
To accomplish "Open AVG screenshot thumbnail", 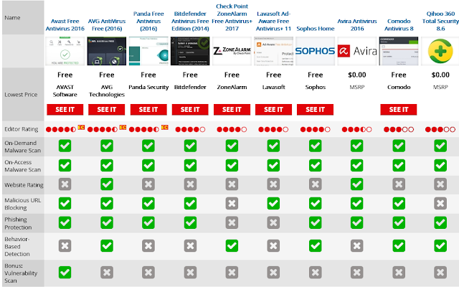I will pyautogui.click(x=107, y=51).
